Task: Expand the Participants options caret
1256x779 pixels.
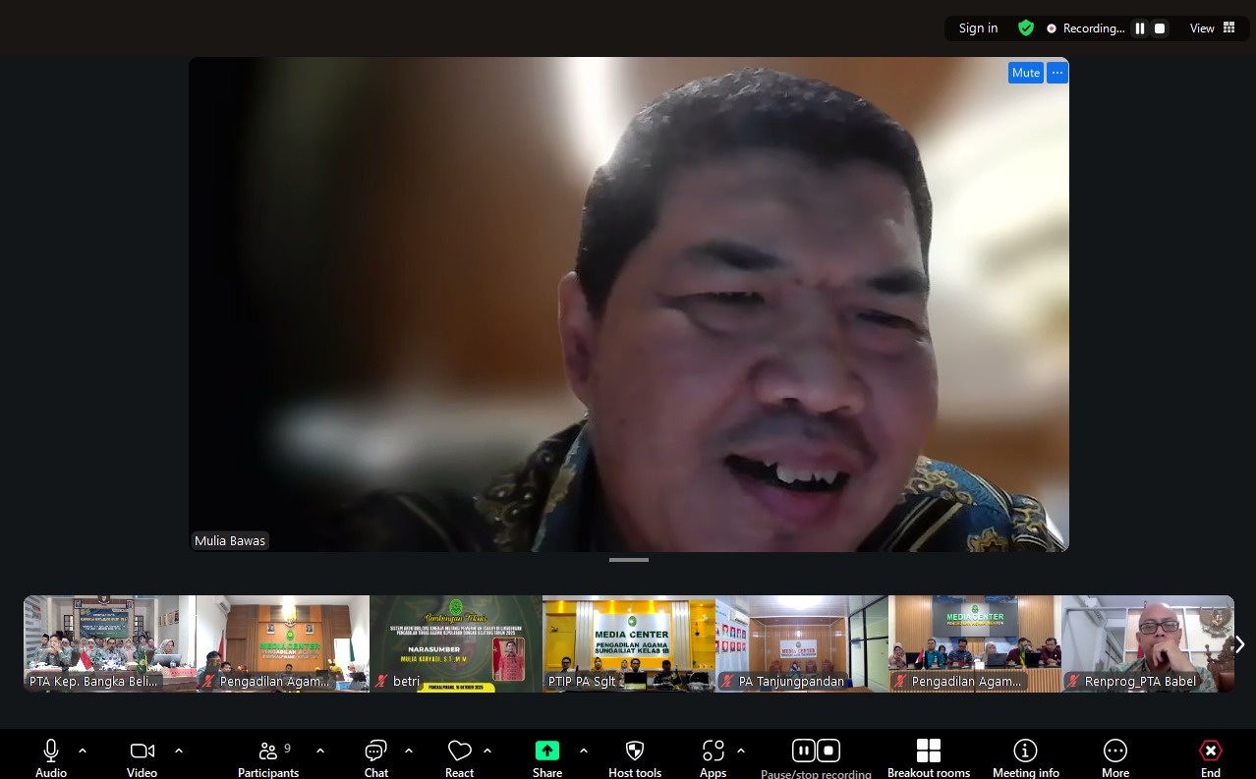Action: [320, 751]
